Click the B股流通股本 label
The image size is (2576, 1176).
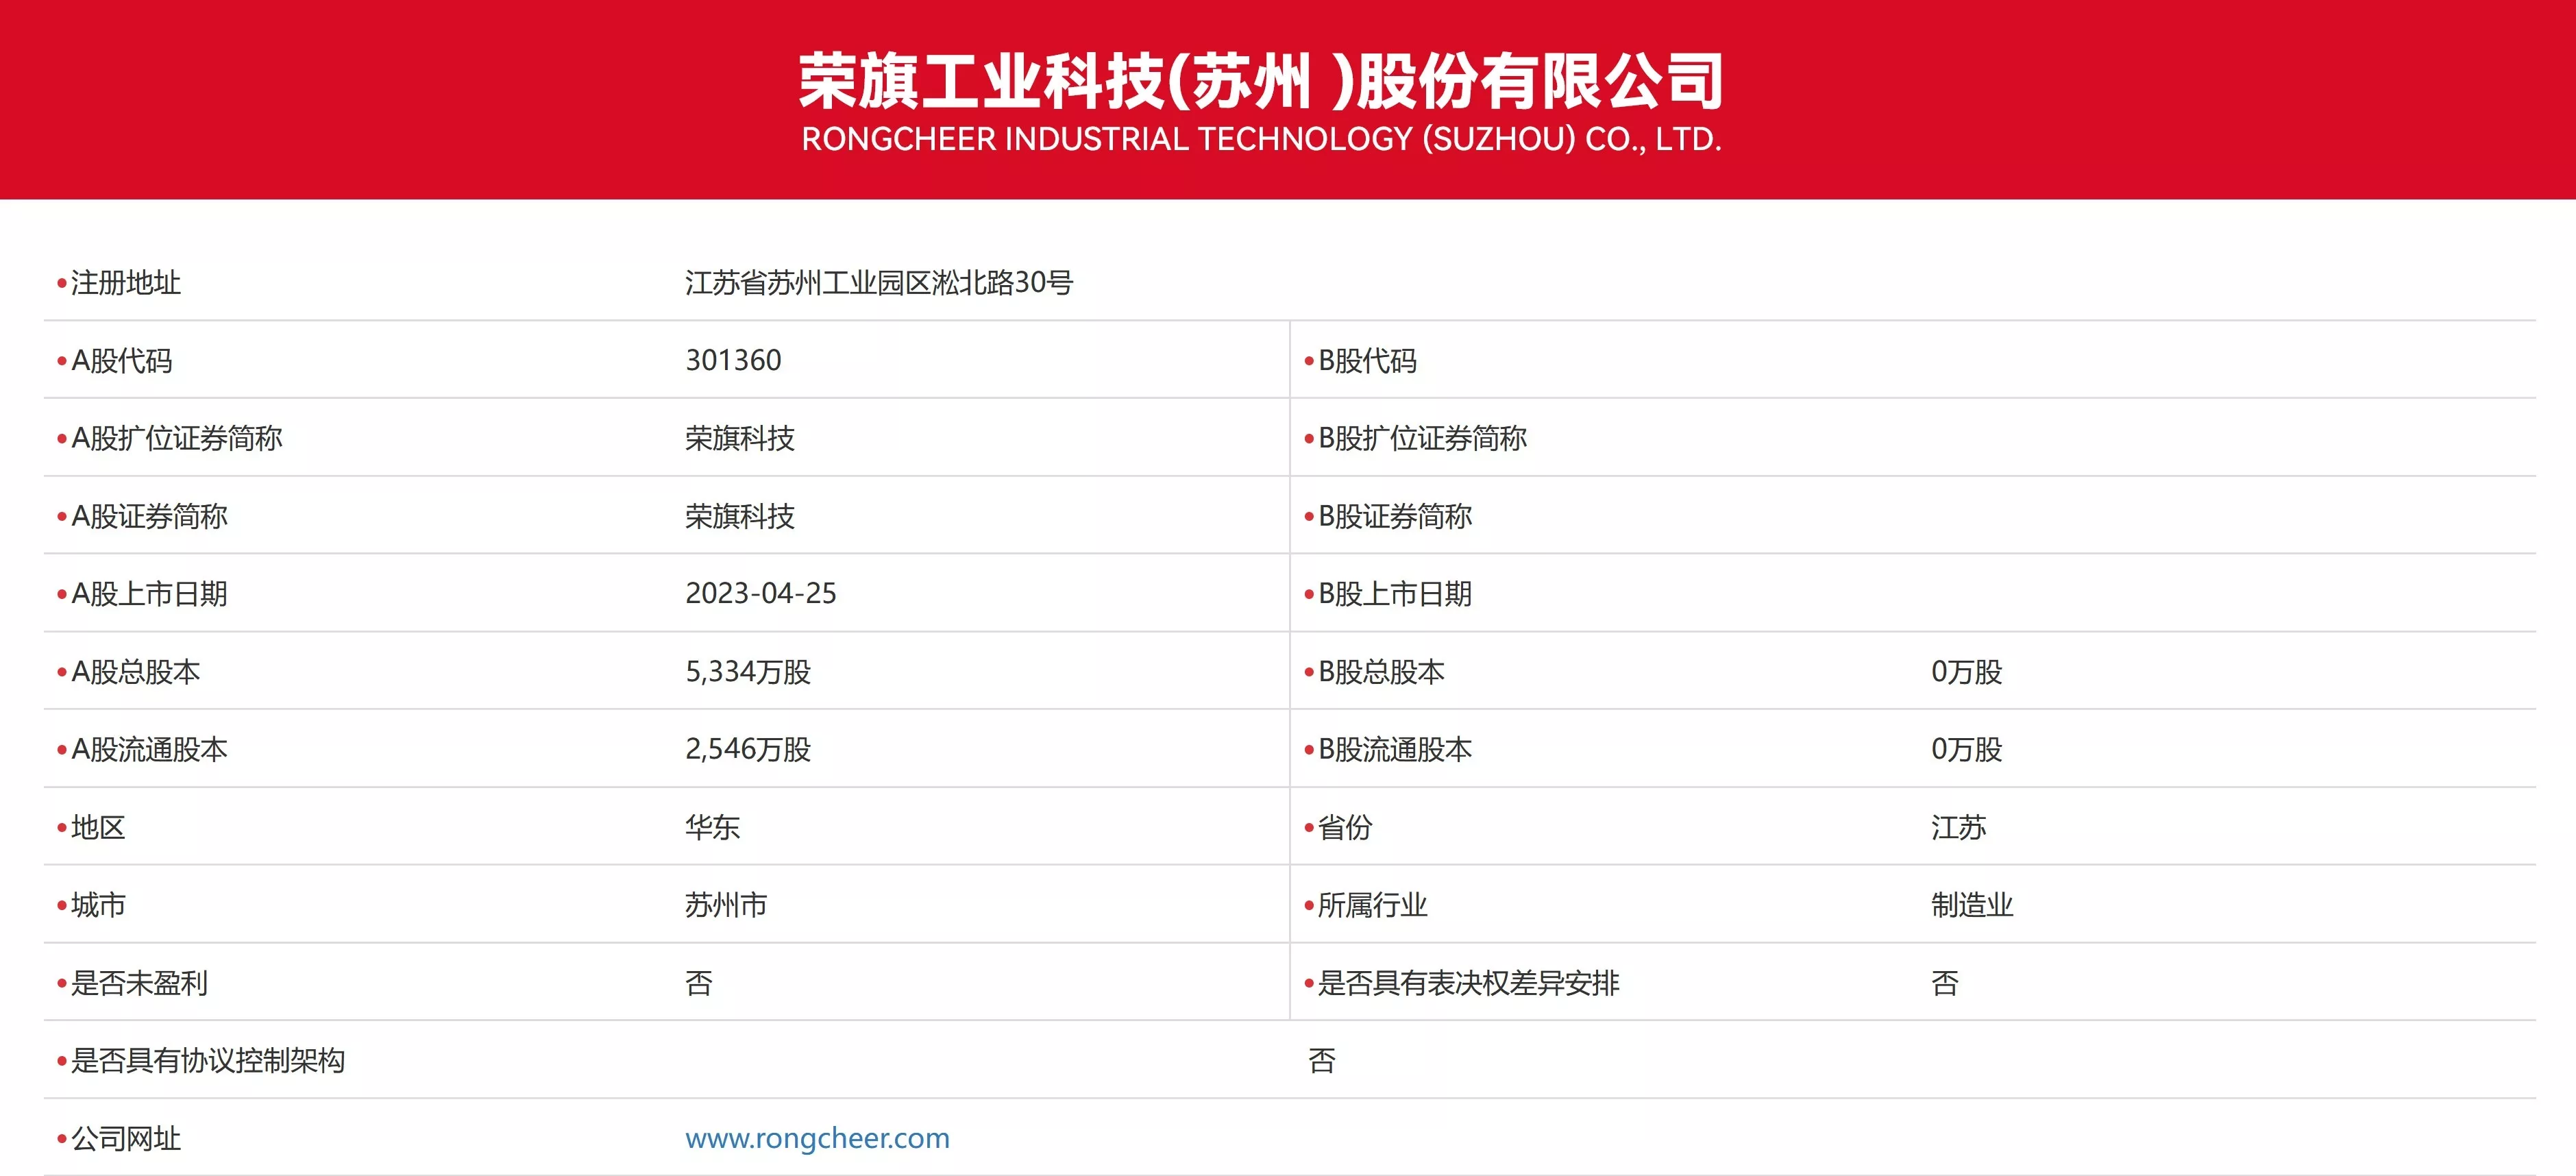(1395, 750)
